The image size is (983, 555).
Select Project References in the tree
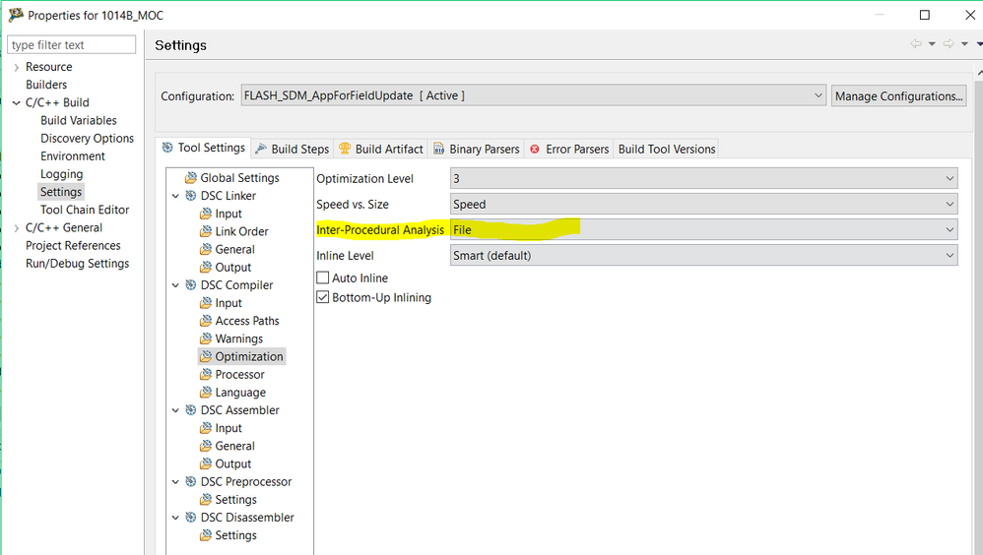[x=73, y=246]
